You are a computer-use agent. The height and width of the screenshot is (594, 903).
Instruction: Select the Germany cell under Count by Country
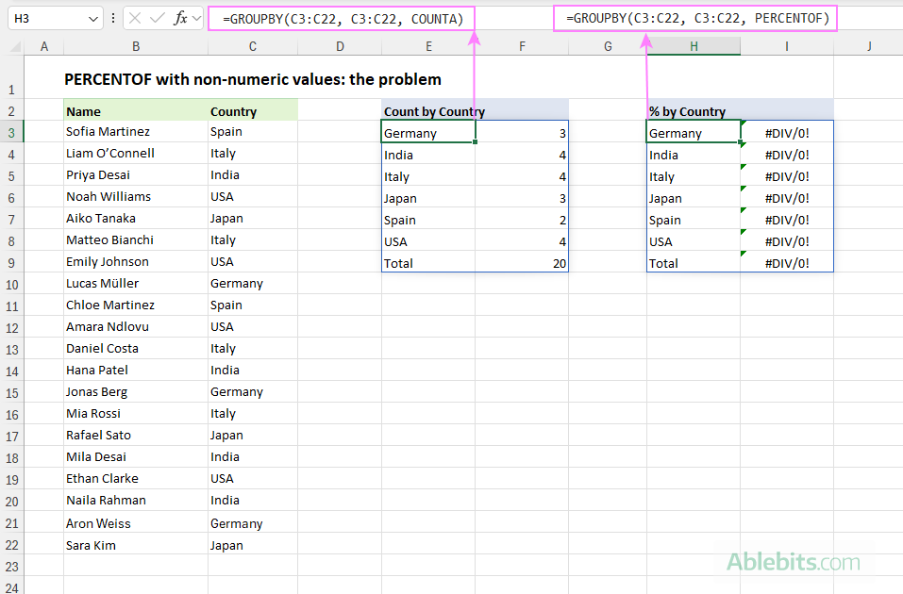[413, 132]
